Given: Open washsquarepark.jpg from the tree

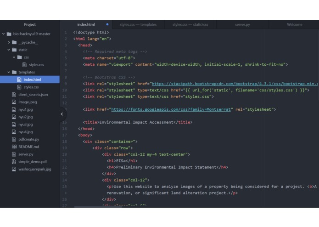Looking at the screenshot, I should pos(35,169).
